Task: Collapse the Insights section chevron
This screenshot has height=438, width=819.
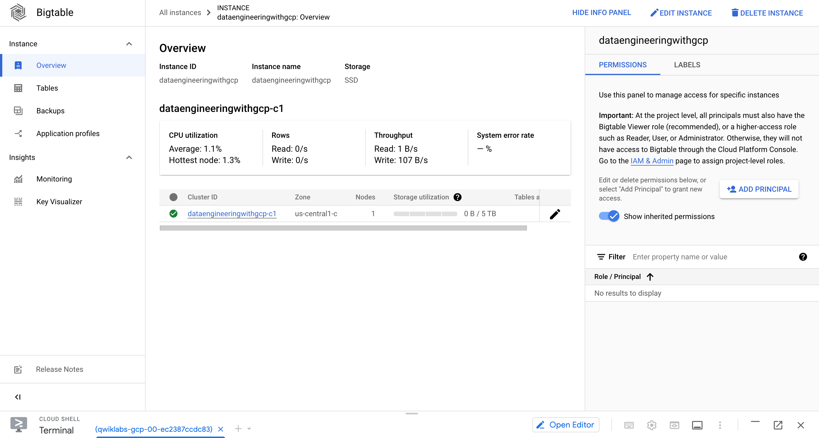Action: 129,158
